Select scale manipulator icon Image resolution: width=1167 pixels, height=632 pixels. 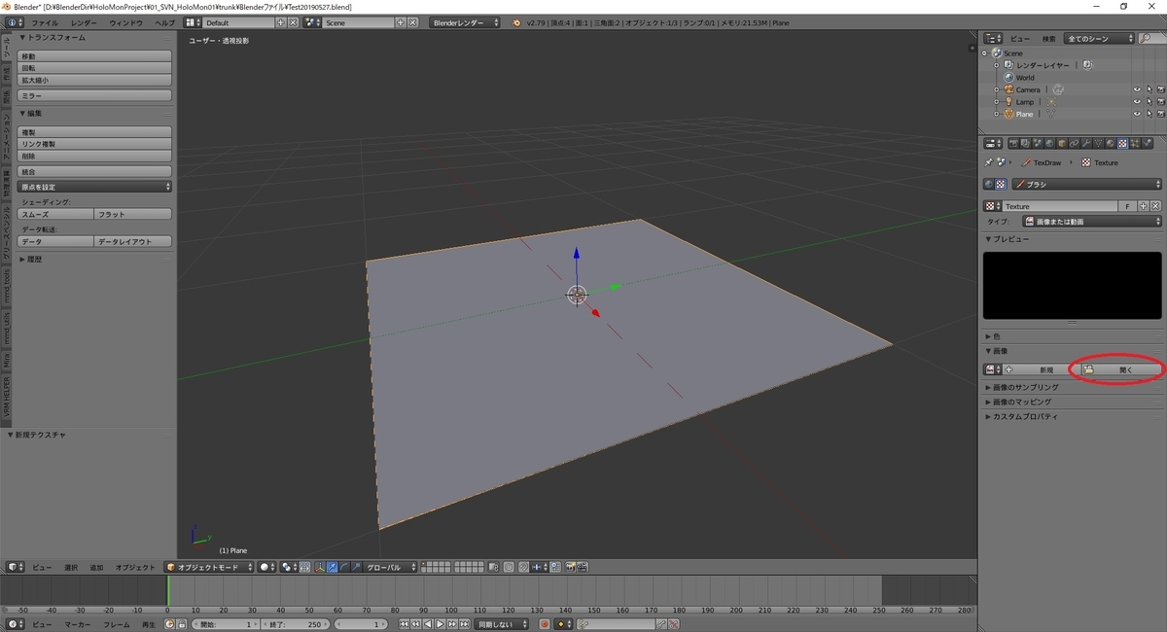click(x=355, y=567)
